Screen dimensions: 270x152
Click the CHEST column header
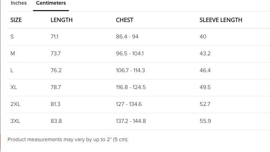125,20
